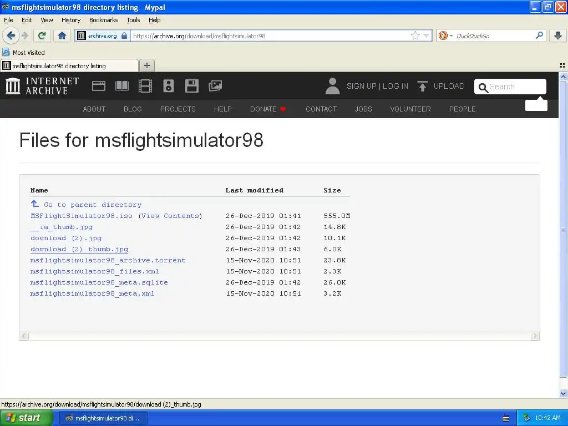Open the PROJECTS nav link
The height and width of the screenshot is (426, 568).
(x=178, y=109)
